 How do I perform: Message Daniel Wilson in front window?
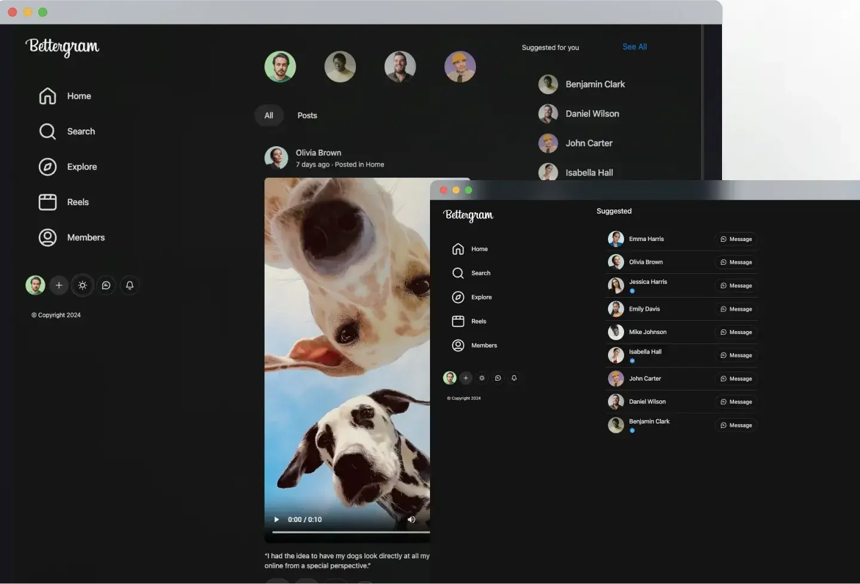736,402
